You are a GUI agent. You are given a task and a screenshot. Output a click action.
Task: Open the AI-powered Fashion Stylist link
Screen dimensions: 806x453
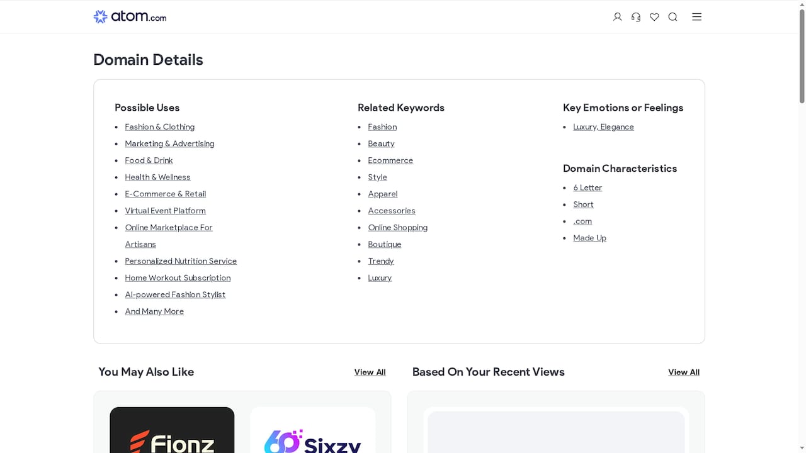175,294
